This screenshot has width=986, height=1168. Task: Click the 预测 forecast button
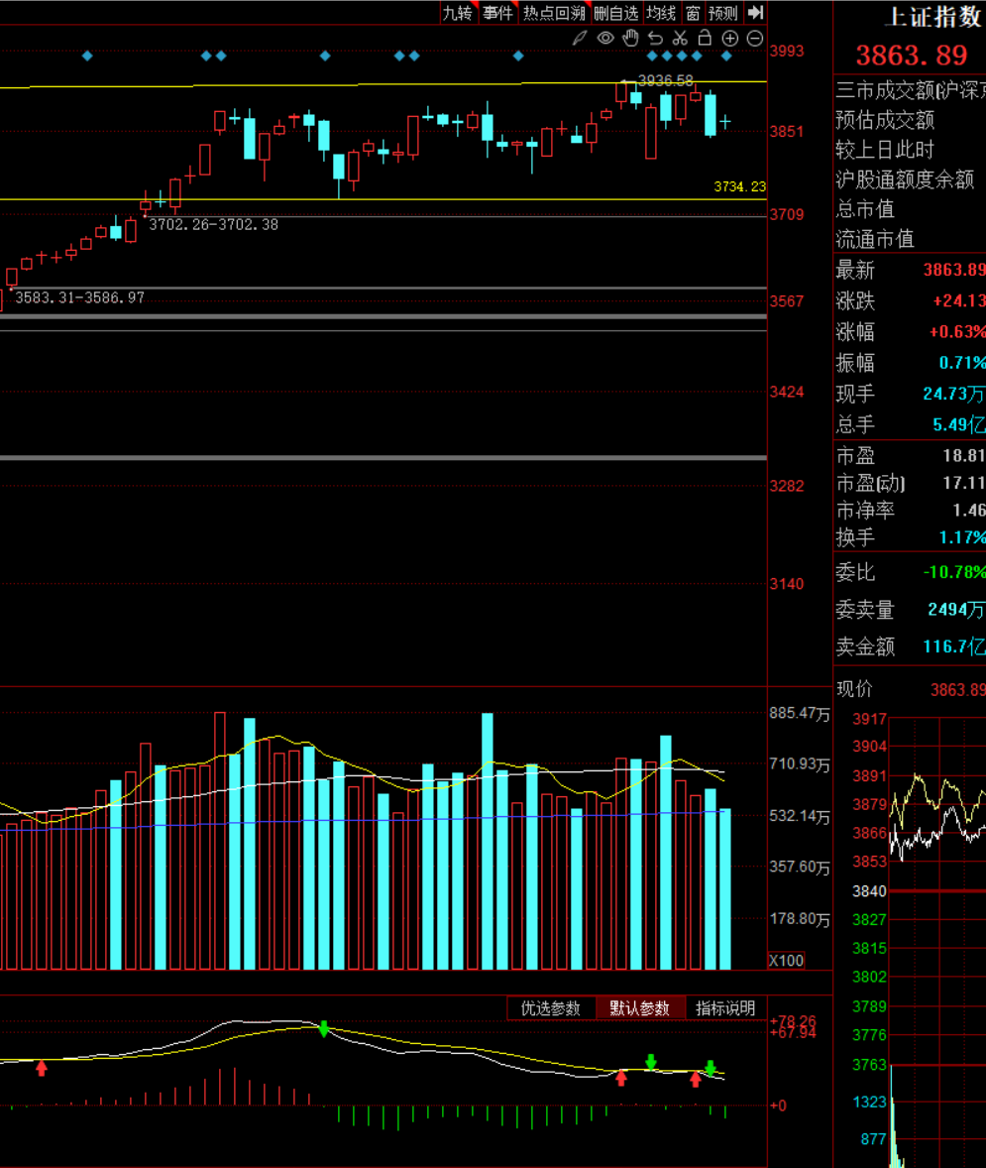point(723,13)
